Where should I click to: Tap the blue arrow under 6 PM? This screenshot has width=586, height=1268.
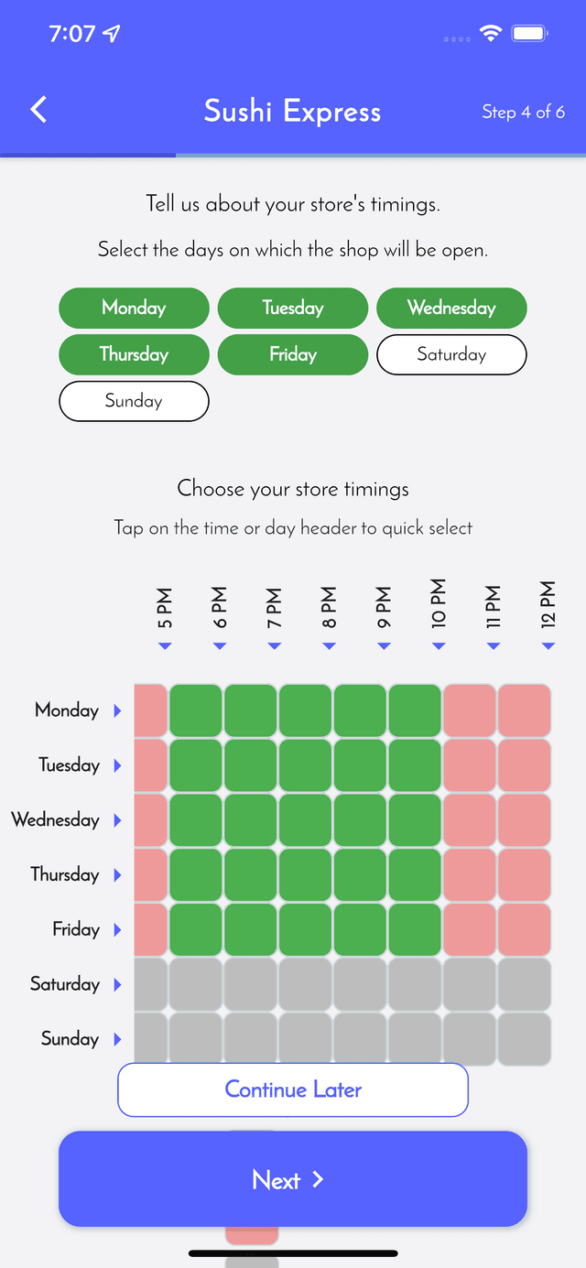(x=220, y=646)
